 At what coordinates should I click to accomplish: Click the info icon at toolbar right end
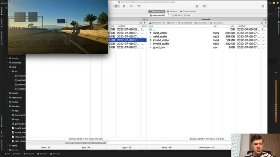click(x=263, y=6)
